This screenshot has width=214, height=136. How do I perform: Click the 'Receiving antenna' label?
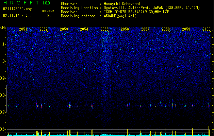[x=78, y=16]
